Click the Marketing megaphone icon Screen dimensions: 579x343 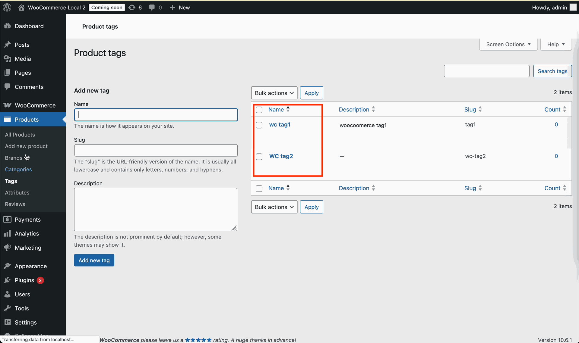tap(8, 248)
